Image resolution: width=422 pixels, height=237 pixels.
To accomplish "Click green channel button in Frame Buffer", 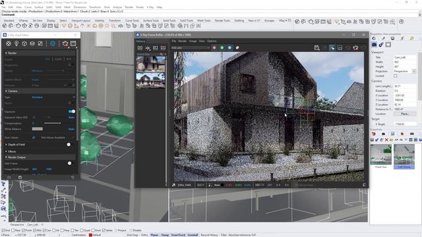I will 222,47.
